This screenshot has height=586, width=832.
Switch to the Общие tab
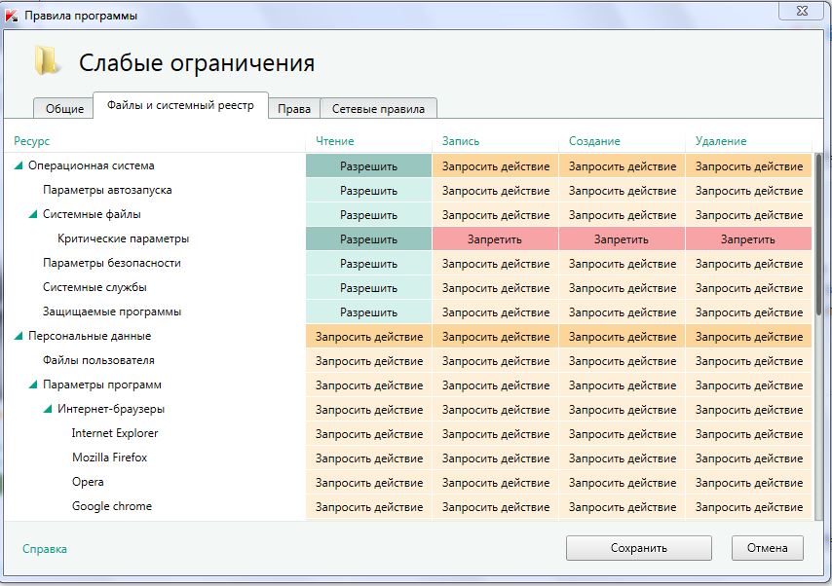[64, 109]
